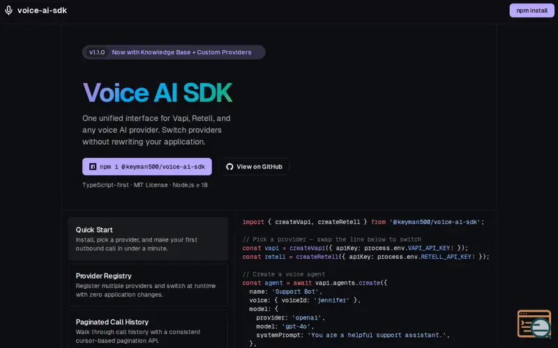Click the '// Pick a provider' comment line
This screenshot has height=348, width=558.
pyautogui.click(x=332, y=239)
